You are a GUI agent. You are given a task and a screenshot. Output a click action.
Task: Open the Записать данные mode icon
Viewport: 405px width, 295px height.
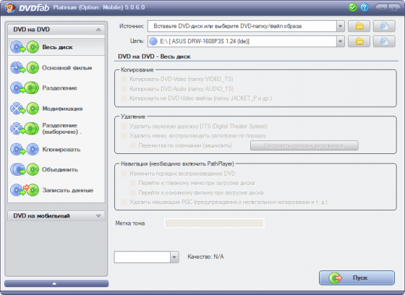25,190
